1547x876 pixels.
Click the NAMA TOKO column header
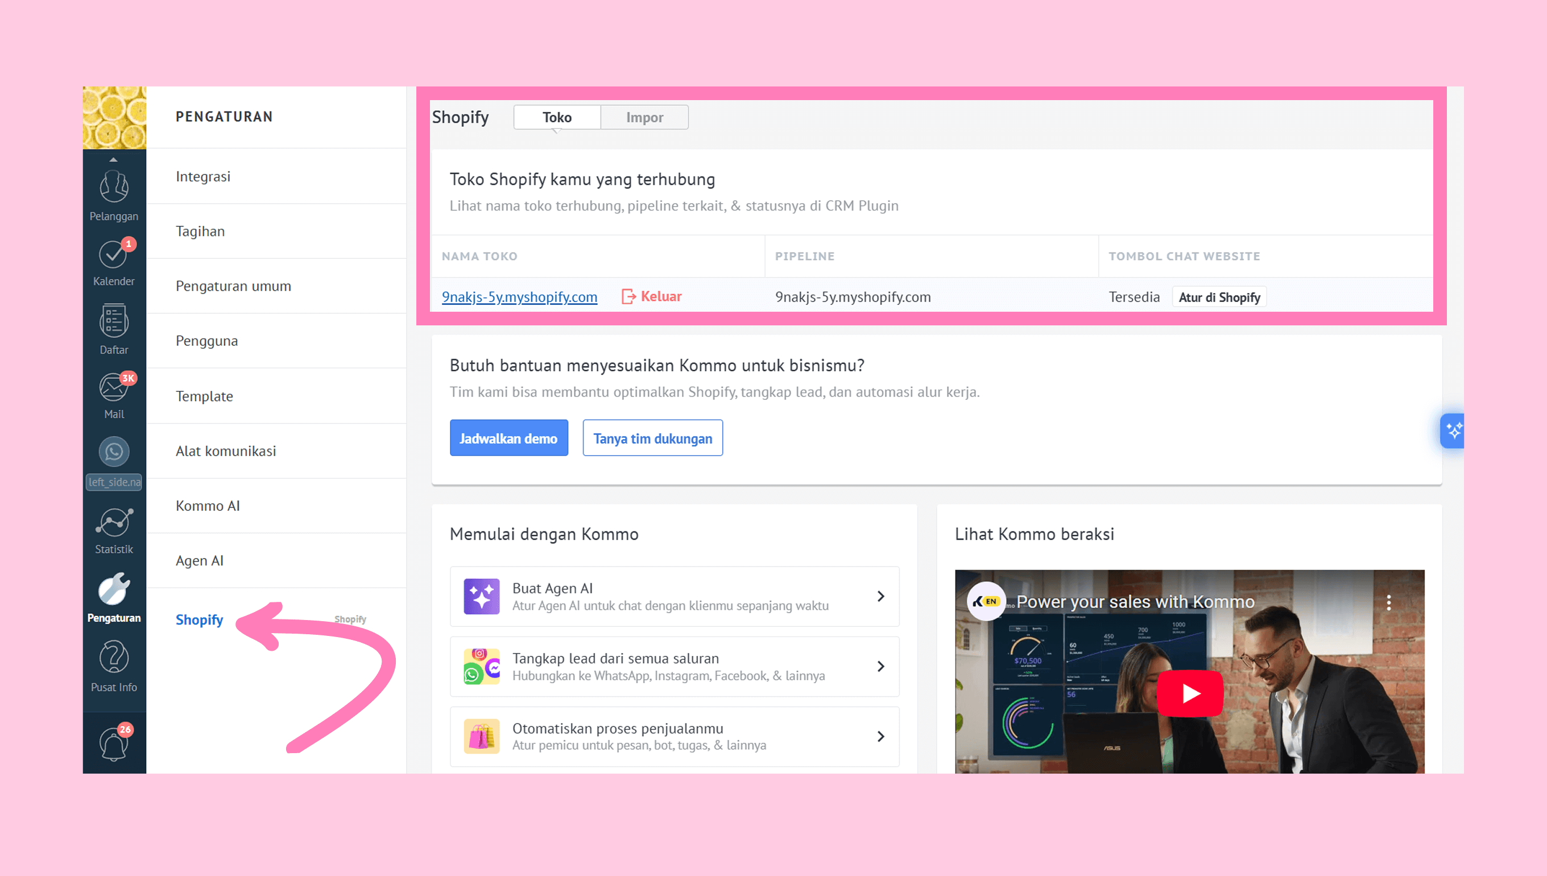479,257
